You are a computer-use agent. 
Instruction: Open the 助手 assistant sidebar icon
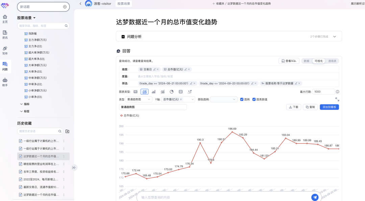(x=5, y=82)
